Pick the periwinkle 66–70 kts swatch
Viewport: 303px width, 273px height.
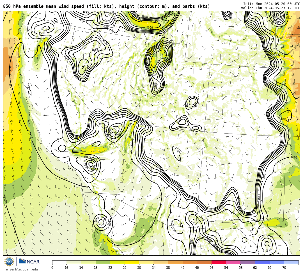click(277, 262)
